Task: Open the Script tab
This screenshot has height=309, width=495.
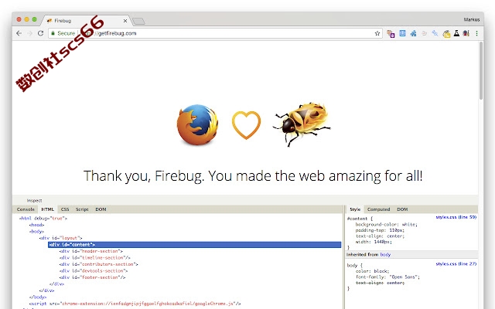Action: click(x=82, y=209)
